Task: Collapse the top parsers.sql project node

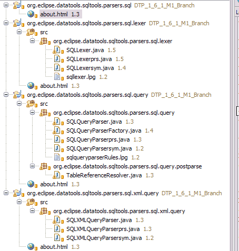Action: 6,5
